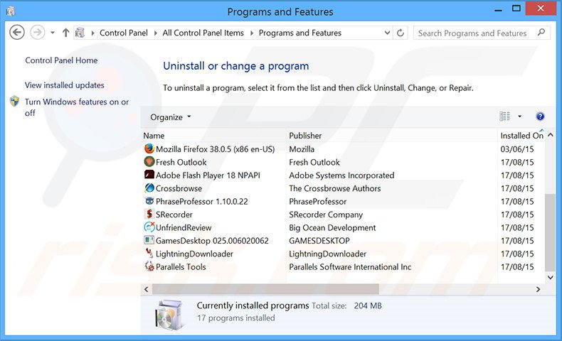Click the Back navigation arrow

17,33
